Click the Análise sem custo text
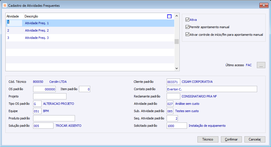This screenshot has height=147, width=271. point(187,104)
